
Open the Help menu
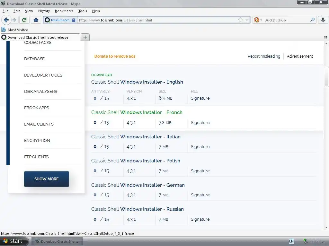(96, 11)
